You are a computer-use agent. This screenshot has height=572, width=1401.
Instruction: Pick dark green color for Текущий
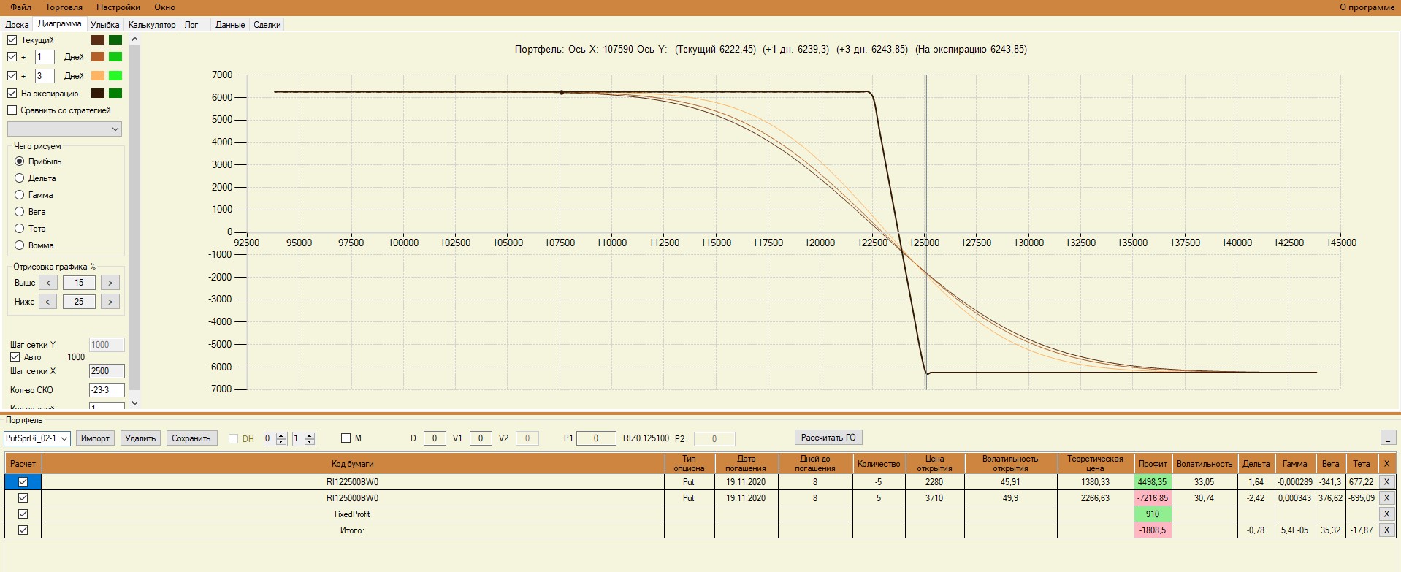point(115,40)
